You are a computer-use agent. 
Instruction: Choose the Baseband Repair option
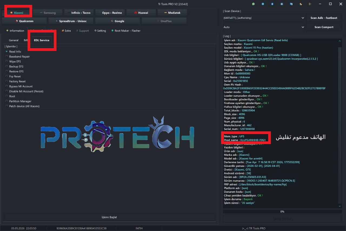point(18,57)
